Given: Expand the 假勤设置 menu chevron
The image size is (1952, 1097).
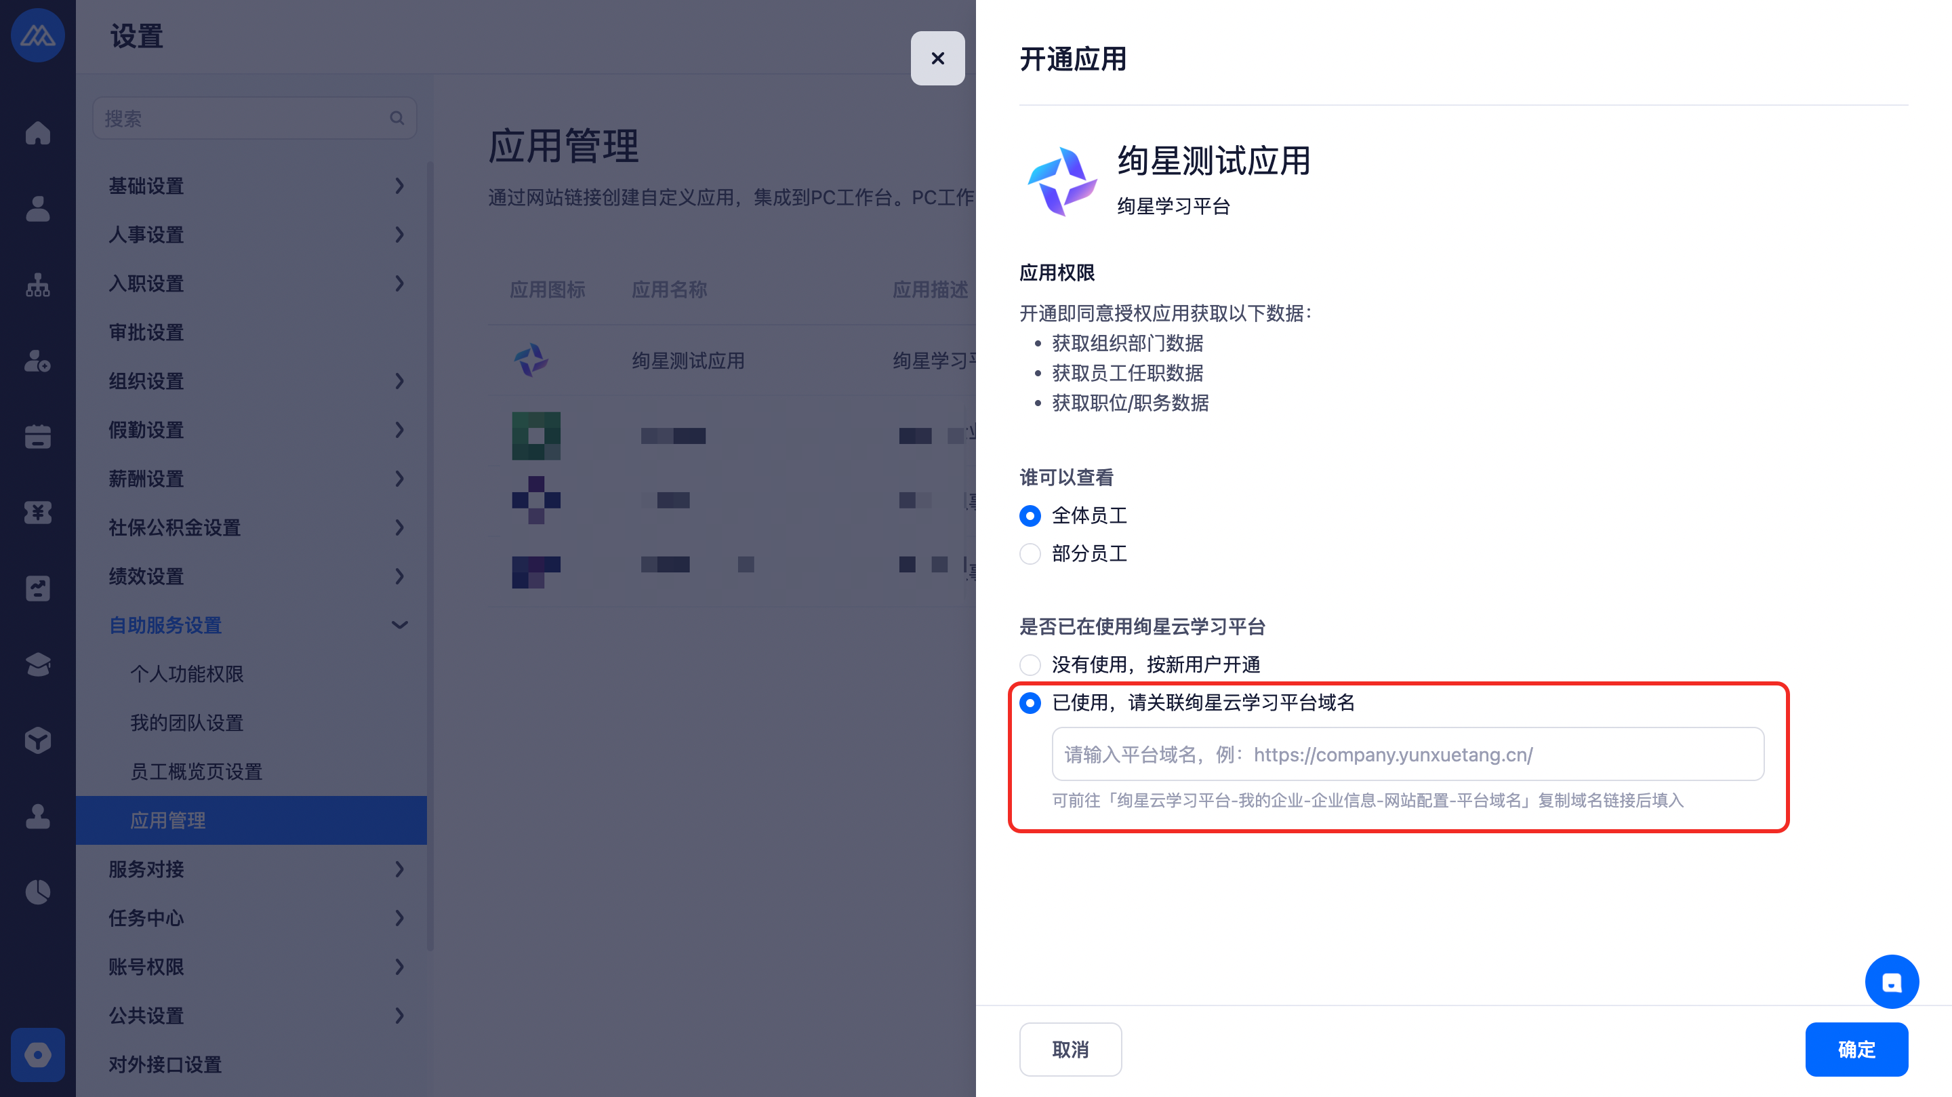Looking at the screenshot, I should [399, 430].
